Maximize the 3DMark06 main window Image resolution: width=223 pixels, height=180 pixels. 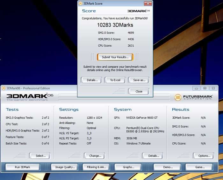tap(205, 88)
